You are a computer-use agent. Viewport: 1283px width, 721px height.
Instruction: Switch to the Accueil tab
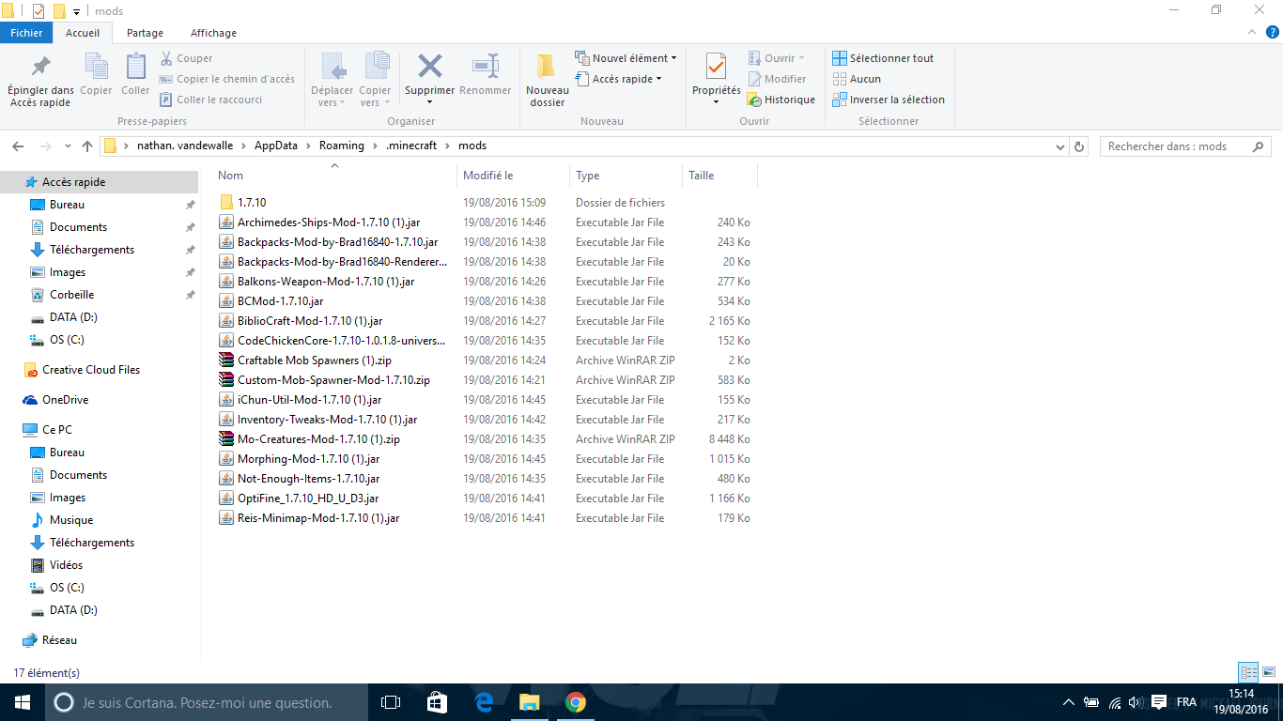tap(83, 33)
